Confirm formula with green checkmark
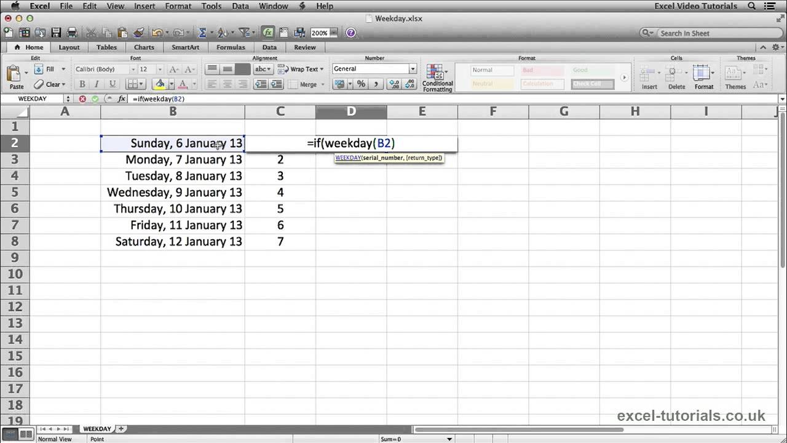 [95, 98]
